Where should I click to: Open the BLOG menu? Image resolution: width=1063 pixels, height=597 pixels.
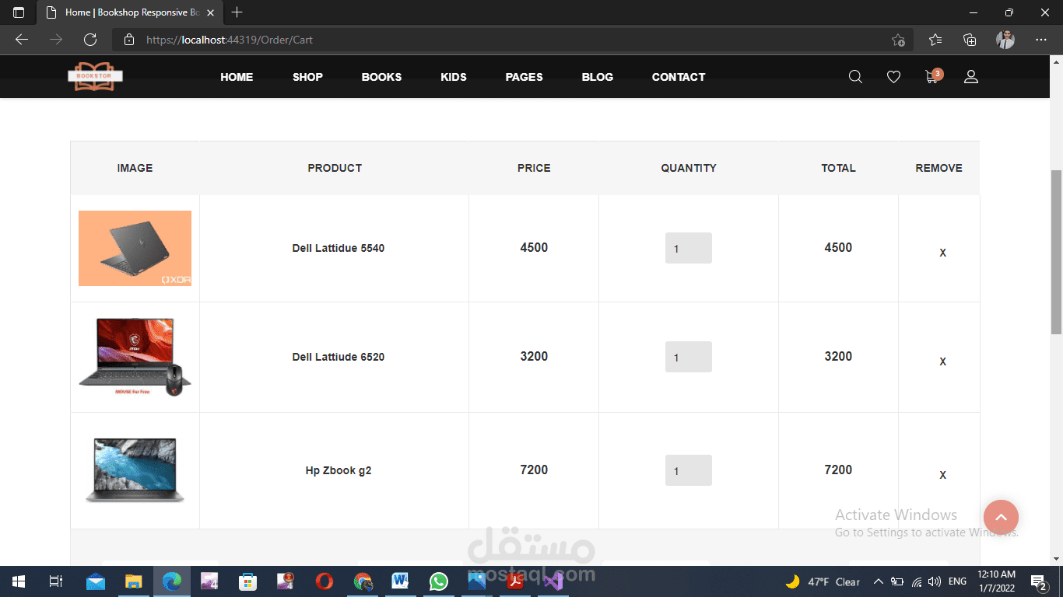tap(598, 77)
